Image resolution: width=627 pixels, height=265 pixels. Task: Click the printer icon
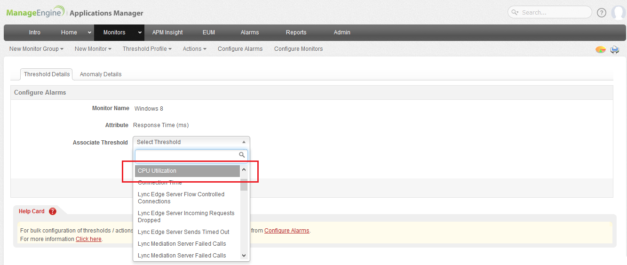(615, 49)
